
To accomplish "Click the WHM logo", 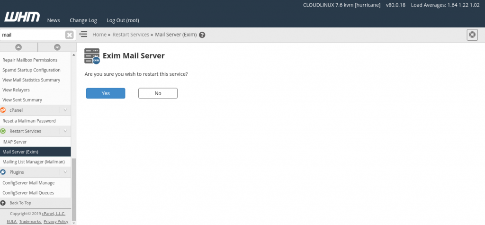I will pyautogui.click(x=22, y=17).
